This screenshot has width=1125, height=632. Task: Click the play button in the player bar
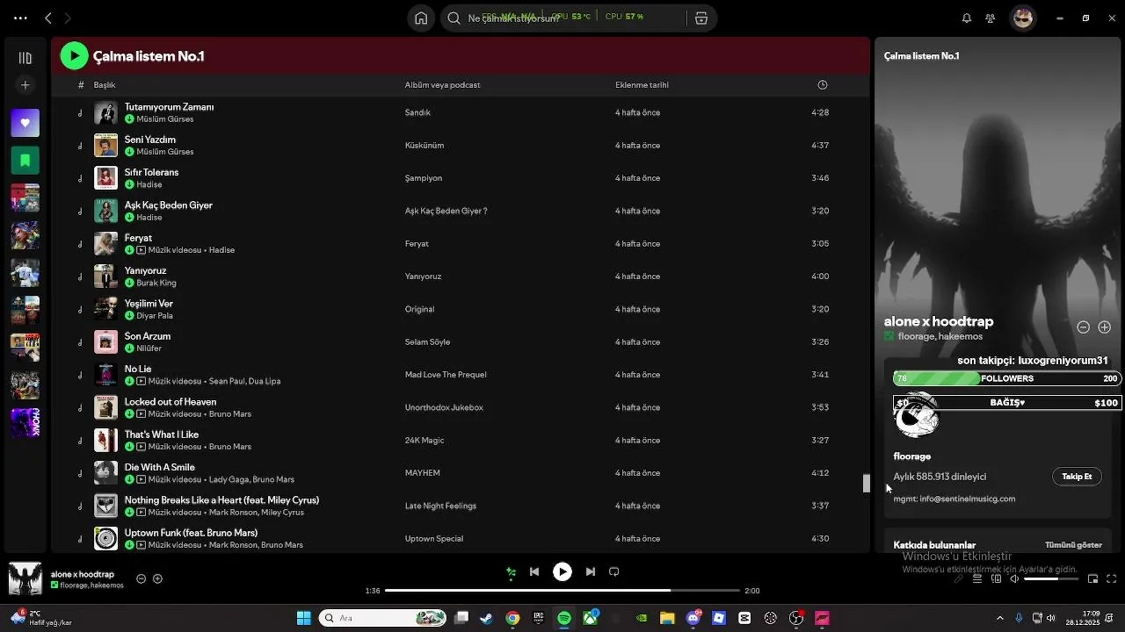click(562, 571)
